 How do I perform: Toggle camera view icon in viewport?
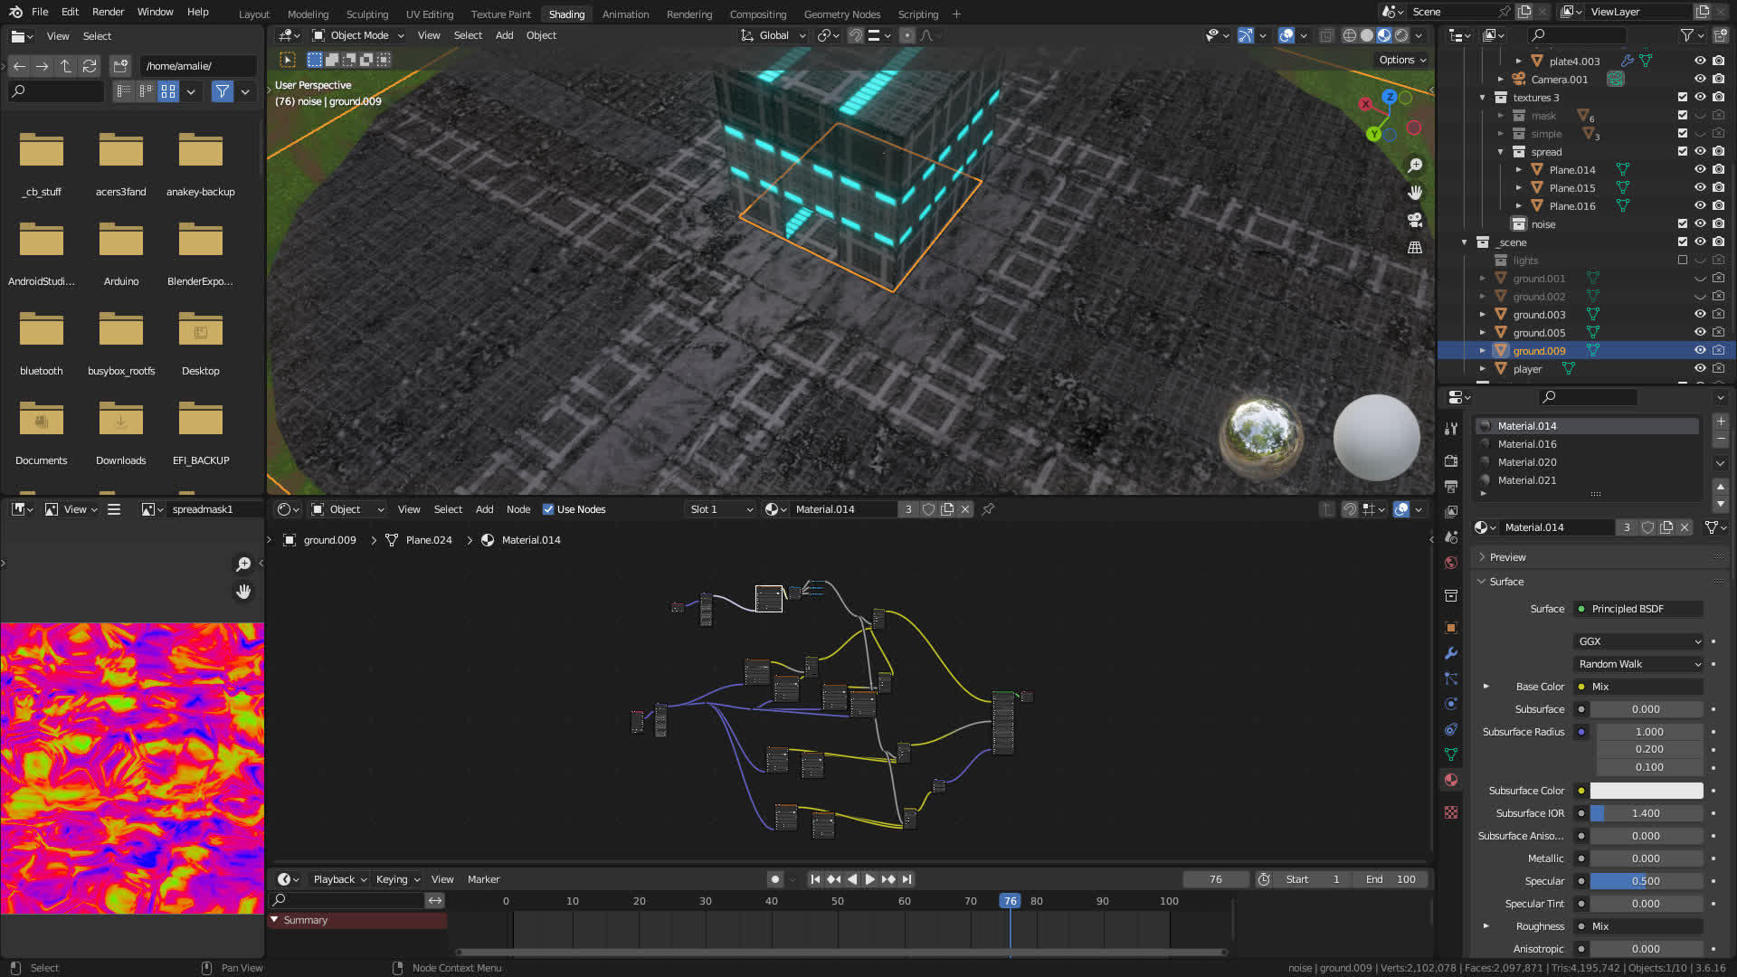pyautogui.click(x=1415, y=220)
